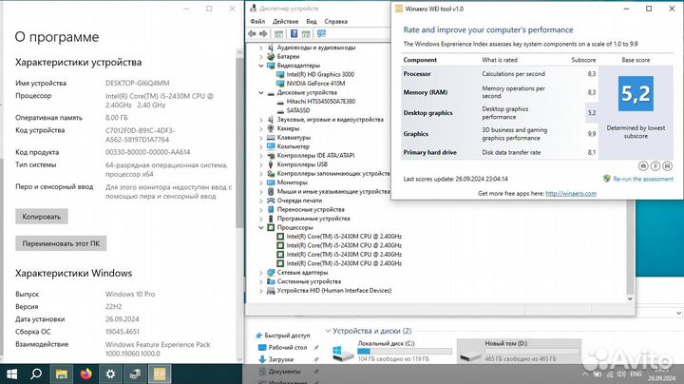684x384 pixels.
Task: Click the Копировать button in Settings
Action: [42, 217]
